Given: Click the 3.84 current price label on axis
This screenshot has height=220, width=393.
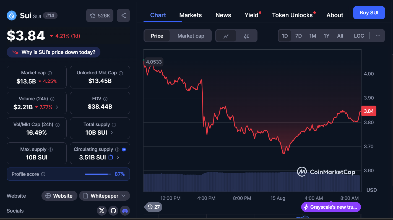Looking at the screenshot, I should coord(369,111).
